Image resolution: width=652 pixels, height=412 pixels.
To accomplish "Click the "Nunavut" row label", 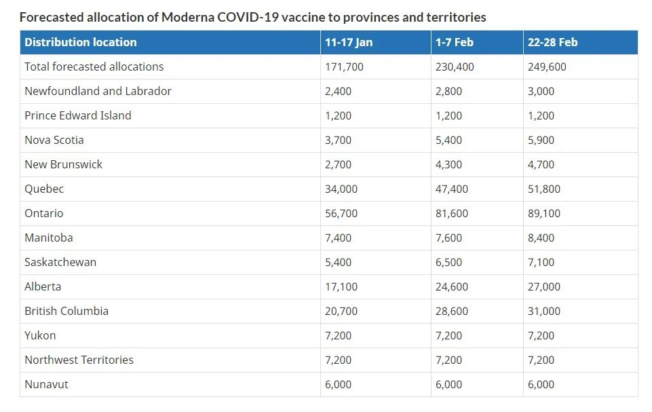I will tap(46, 384).
